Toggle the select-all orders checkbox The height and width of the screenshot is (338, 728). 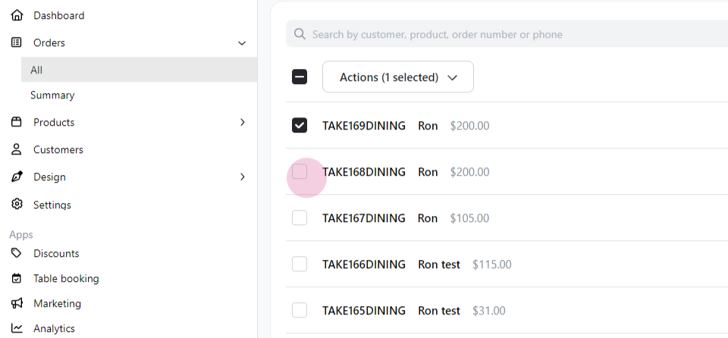click(x=300, y=77)
